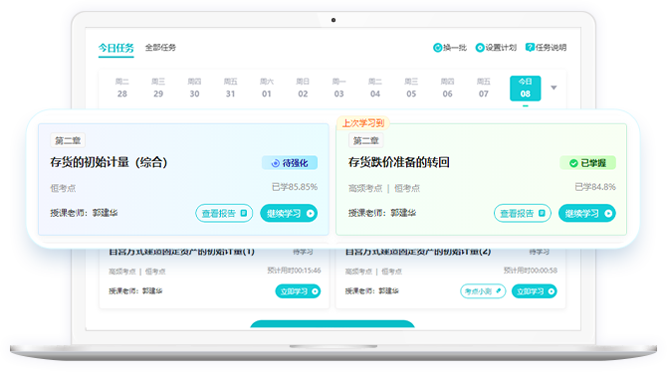The height and width of the screenshot is (372, 667).
Task: Switch to the 今日任务 tab
Action: tap(115, 48)
